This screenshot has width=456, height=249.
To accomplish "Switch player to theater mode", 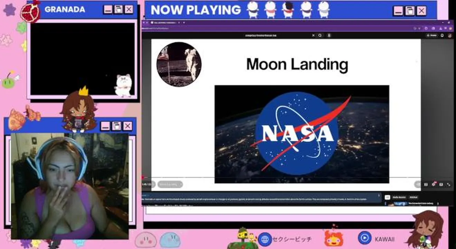I will [441, 184].
